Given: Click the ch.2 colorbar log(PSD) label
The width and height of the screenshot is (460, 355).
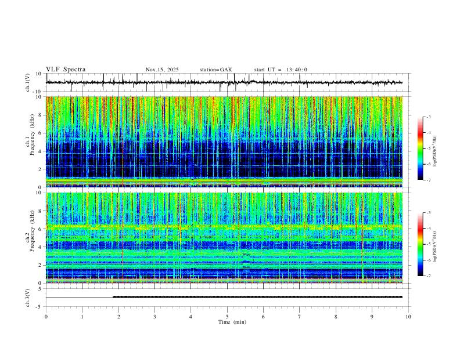Looking at the screenshot, I should click(x=434, y=247).
